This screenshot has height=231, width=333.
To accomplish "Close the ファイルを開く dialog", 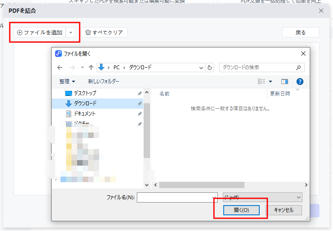I will click(303, 54).
